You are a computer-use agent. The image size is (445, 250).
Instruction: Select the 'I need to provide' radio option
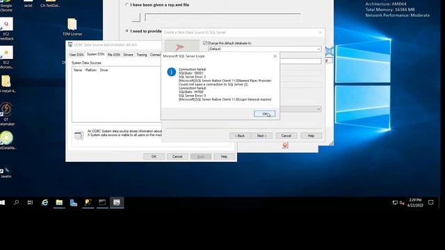click(127, 31)
